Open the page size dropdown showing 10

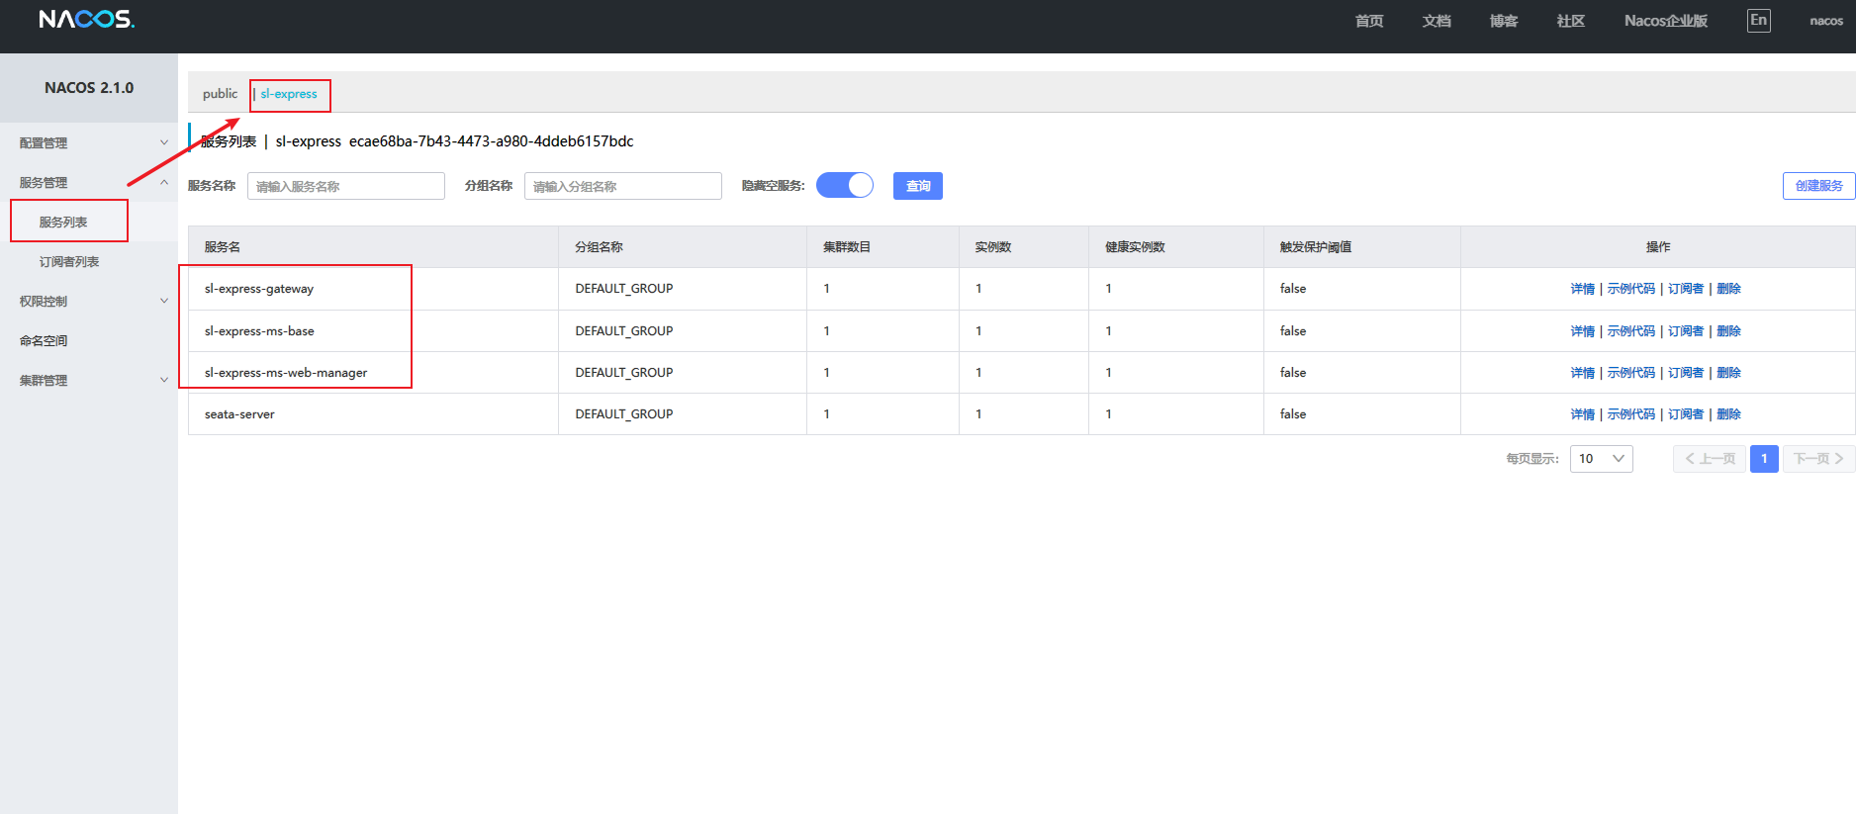point(1601,459)
